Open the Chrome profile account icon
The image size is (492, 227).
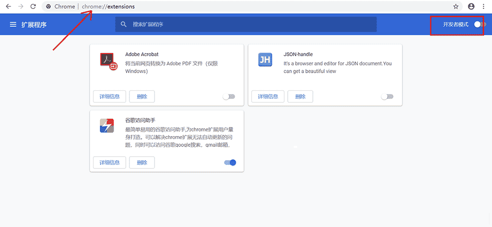471,6
